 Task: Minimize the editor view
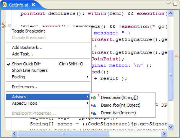pyautogui.click(x=169, y=3)
